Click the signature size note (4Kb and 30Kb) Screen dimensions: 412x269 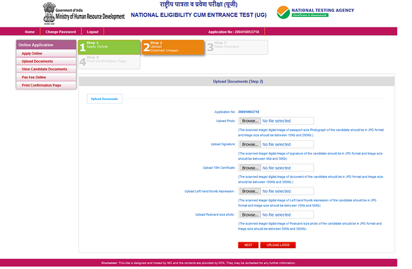coord(311,156)
